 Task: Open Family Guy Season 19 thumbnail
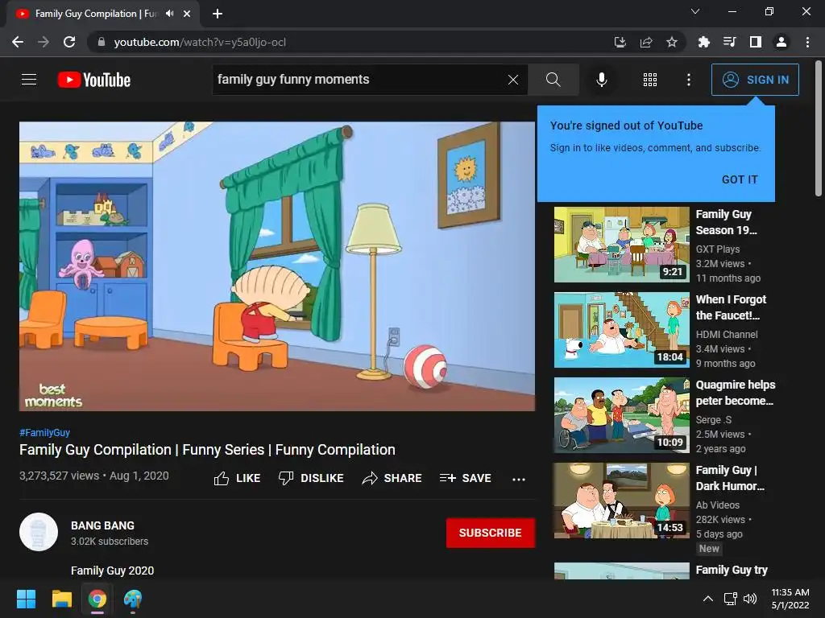pyautogui.click(x=621, y=245)
